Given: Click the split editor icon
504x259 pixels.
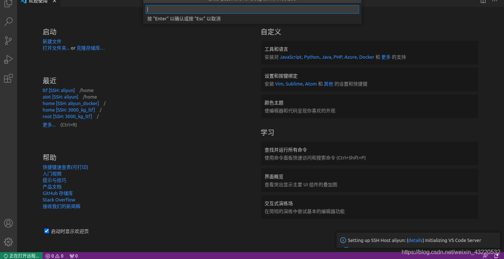Looking at the screenshot, I should point(483,1).
